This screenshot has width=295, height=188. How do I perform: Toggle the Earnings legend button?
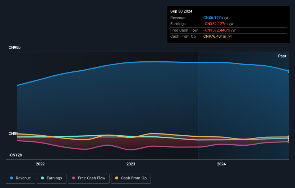(x=51, y=178)
